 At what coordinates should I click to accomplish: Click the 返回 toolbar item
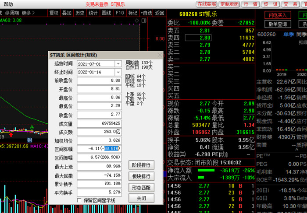pyautogui.click(x=160, y=13)
